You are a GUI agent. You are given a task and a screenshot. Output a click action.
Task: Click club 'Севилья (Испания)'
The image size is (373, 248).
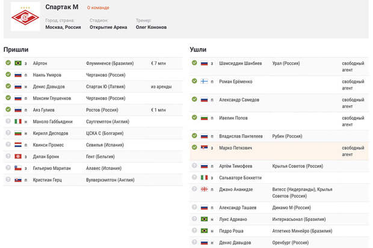pos(105,145)
